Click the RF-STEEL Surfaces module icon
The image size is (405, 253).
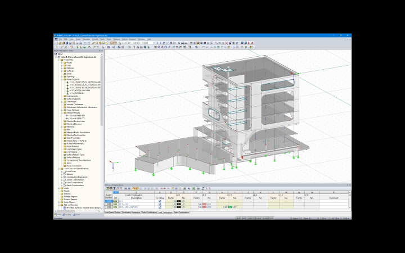(65, 207)
